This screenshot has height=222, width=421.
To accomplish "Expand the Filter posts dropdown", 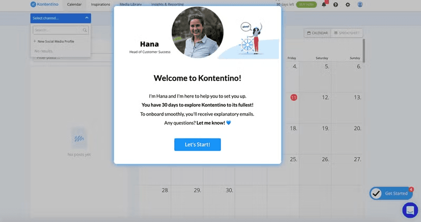I will point(53,57).
